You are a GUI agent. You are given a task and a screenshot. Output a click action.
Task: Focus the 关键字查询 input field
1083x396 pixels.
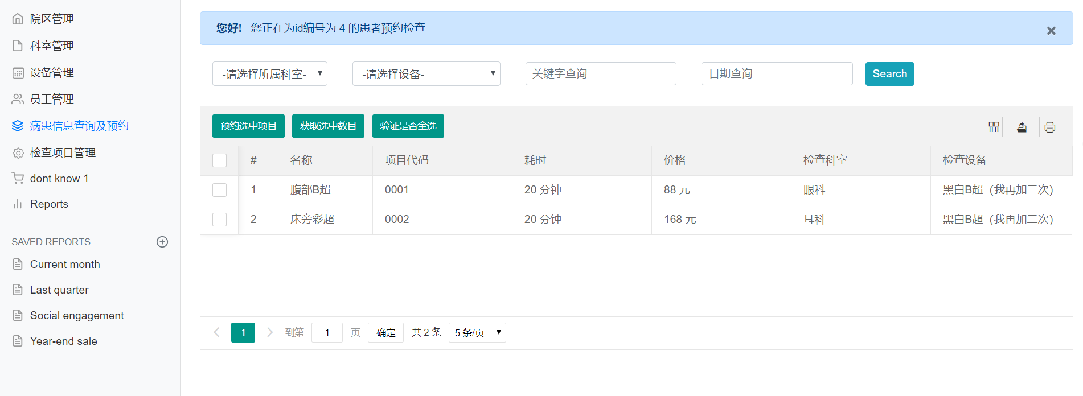601,74
